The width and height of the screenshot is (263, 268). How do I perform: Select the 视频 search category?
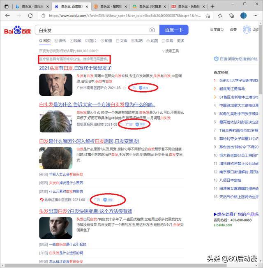[76, 41]
